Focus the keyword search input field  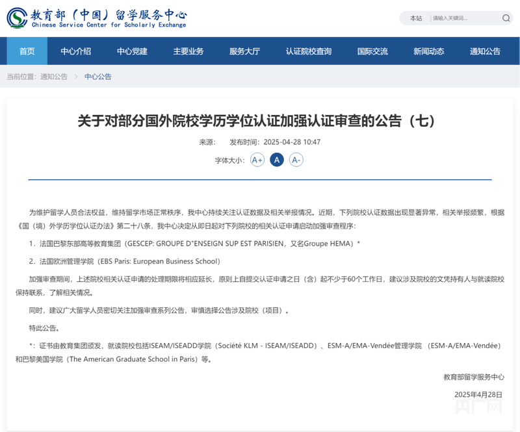(x=465, y=18)
